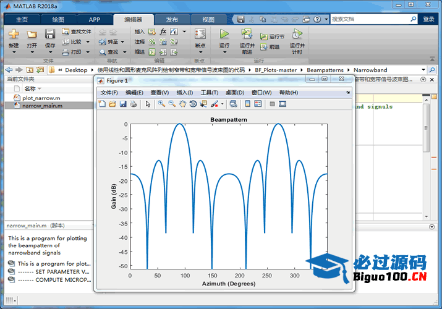Toggle the Insert Colorbar button in Figure toolbar

247,104
